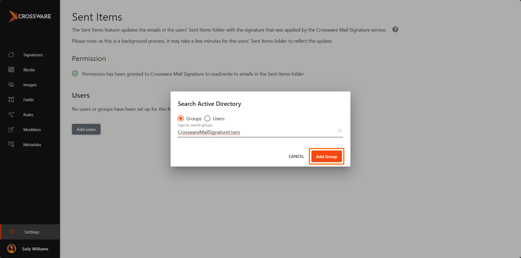Click the Settings gear icon
521x258 pixels.
pyautogui.click(x=12, y=232)
